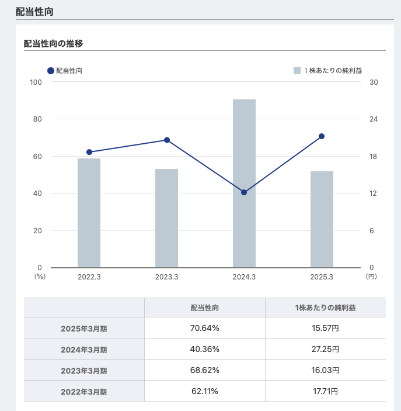Click the 40.36% table cell
Image resolution: width=401 pixels, height=411 pixels.
click(x=205, y=349)
